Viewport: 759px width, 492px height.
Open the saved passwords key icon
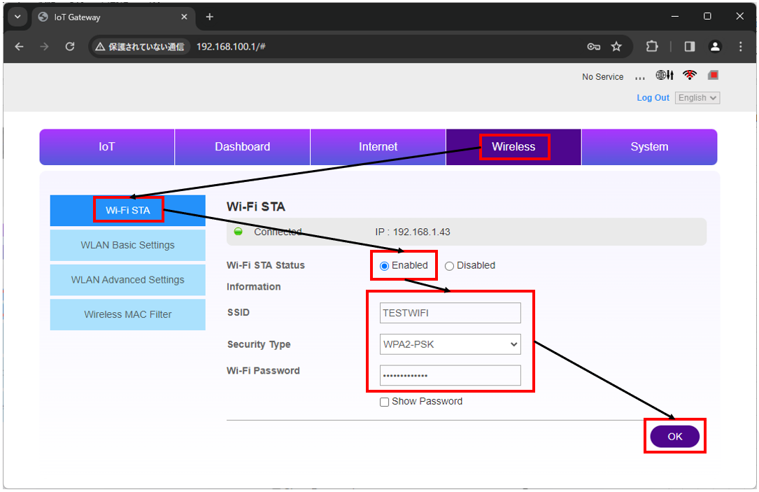(x=594, y=47)
